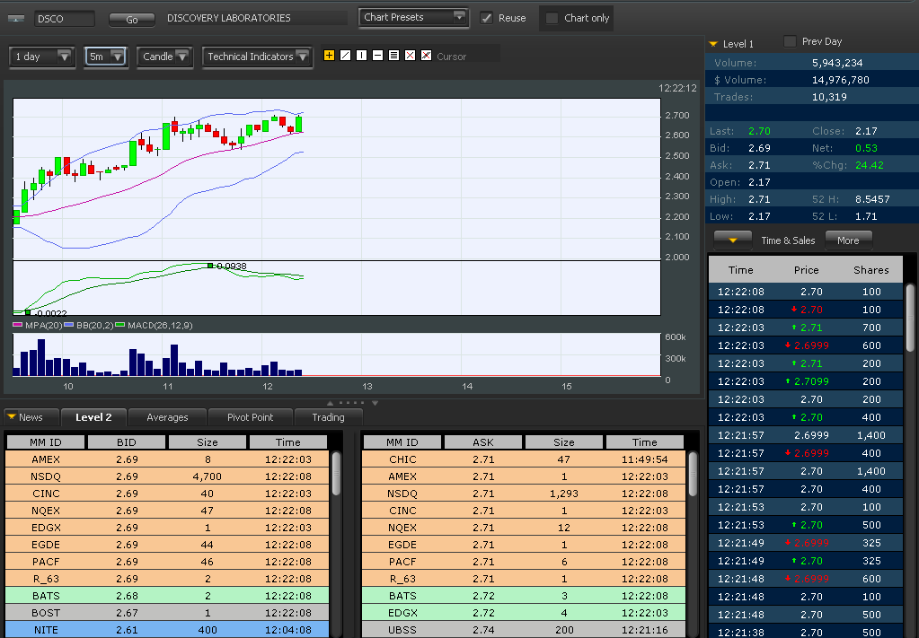
Task: Open the Chart Presets dropdown
Action: coord(413,17)
